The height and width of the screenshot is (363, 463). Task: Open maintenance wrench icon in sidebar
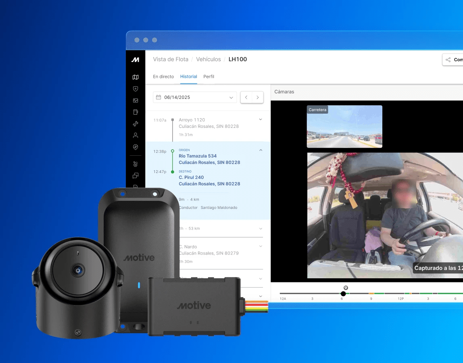[x=136, y=124]
